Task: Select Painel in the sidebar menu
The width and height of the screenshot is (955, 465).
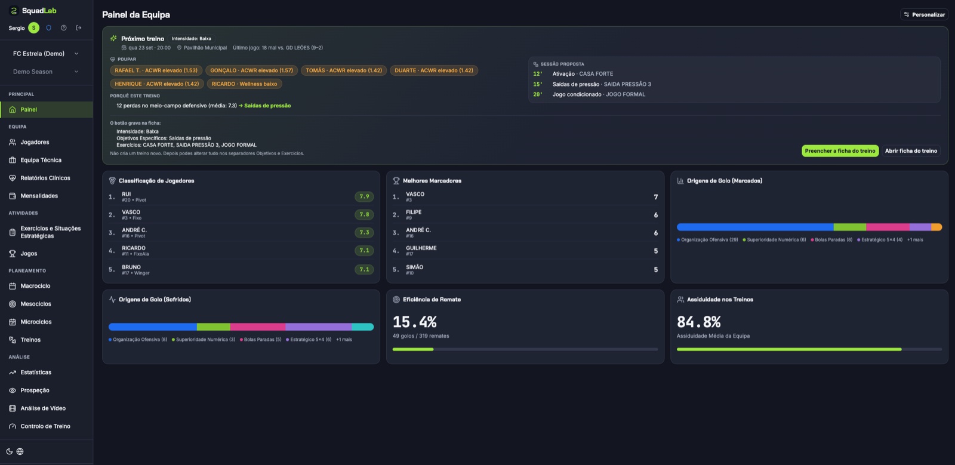Action: [x=47, y=109]
